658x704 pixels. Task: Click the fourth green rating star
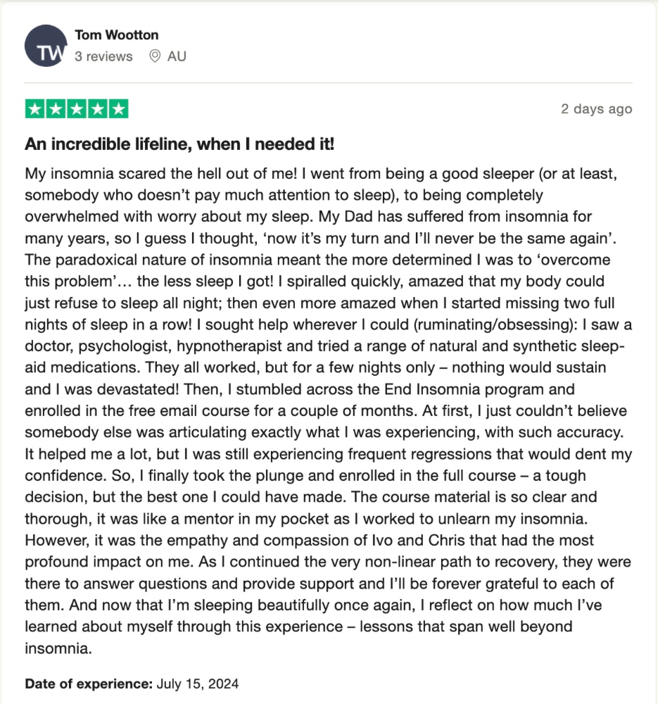pyautogui.click(x=97, y=108)
